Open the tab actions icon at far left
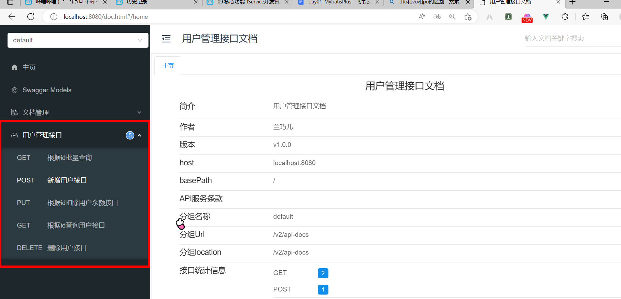 tap(10, 2)
